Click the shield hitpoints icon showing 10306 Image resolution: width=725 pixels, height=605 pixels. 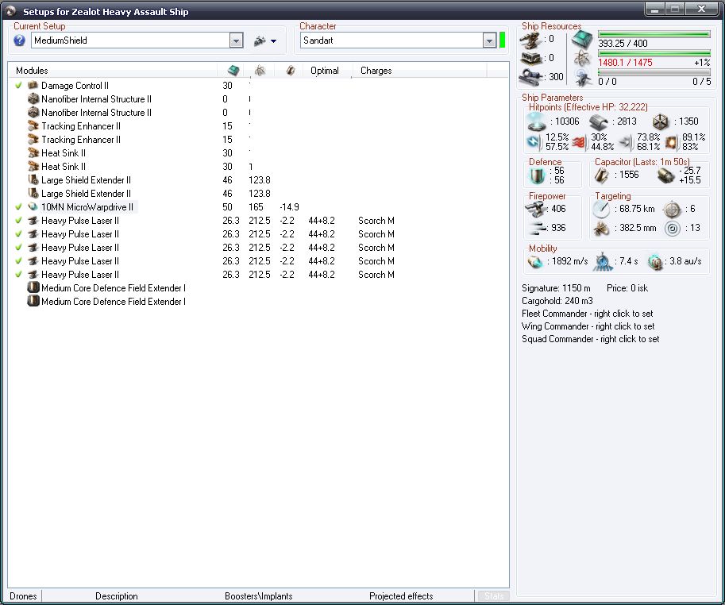pos(536,121)
